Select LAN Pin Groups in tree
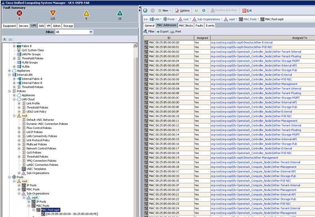The height and width of the screenshot is (217, 315). pos(31,54)
